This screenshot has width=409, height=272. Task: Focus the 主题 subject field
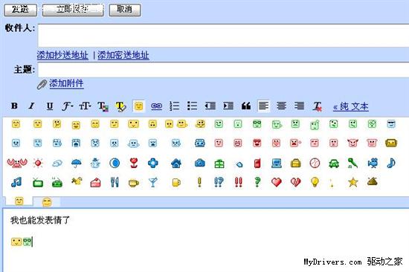pyautogui.click(x=223, y=70)
